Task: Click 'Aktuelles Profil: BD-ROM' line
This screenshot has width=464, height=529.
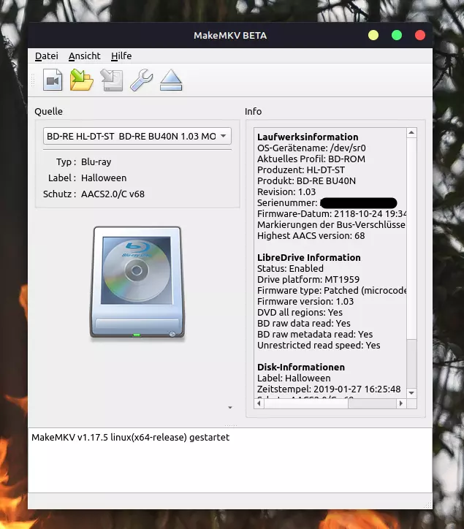Action: (x=311, y=159)
